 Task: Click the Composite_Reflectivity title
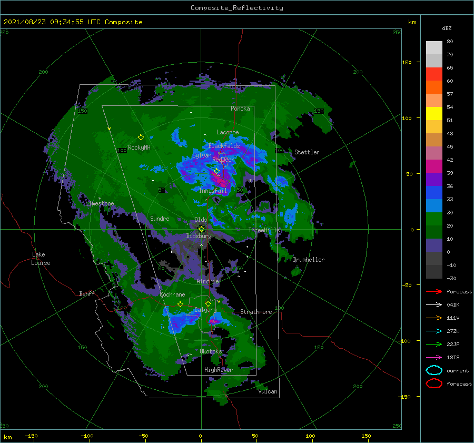[x=236, y=8]
